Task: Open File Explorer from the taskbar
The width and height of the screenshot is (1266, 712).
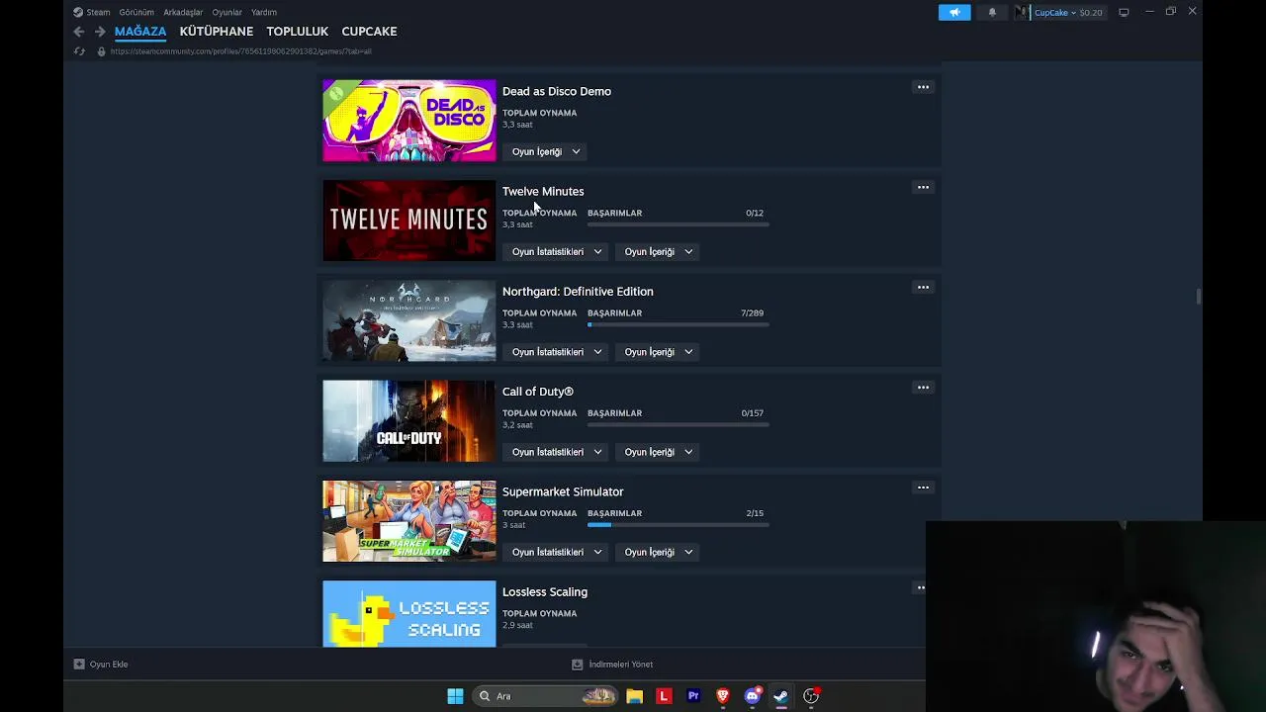Action: (634, 696)
